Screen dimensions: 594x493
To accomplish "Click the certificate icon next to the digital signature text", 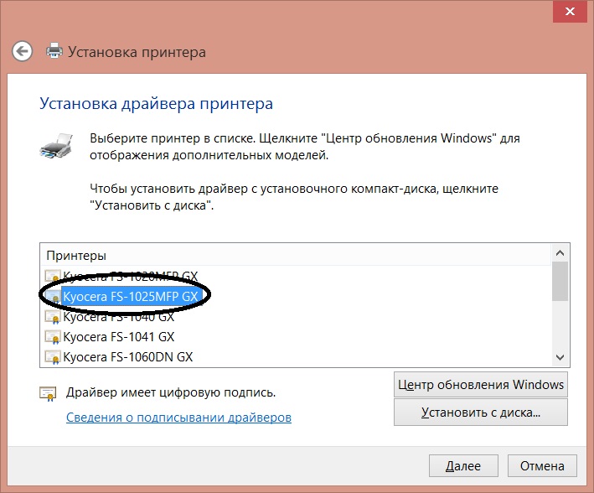I will pyautogui.click(x=47, y=392).
